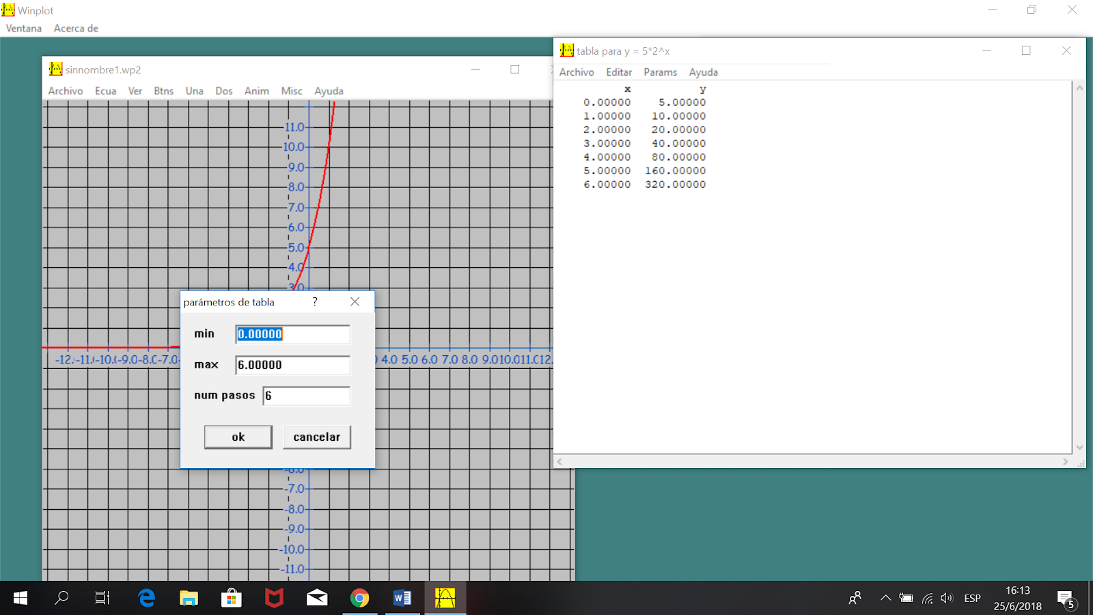
Task: Confirm table parameters with ok
Action: tap(238, 437)
